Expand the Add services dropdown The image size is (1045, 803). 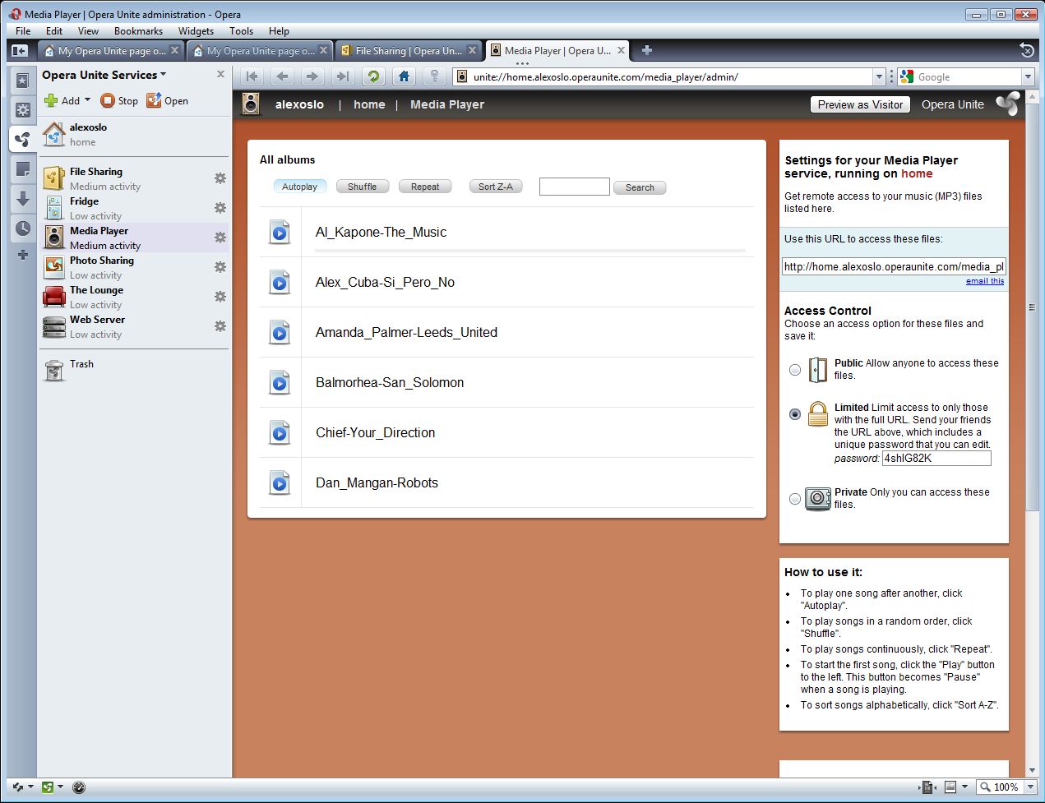point(87,100)
